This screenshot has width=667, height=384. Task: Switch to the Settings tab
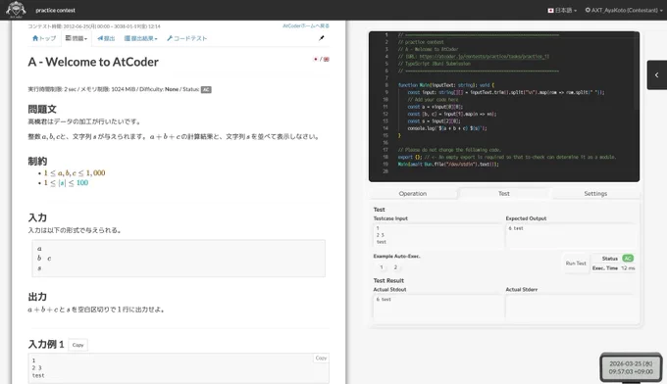click(595, 193)
